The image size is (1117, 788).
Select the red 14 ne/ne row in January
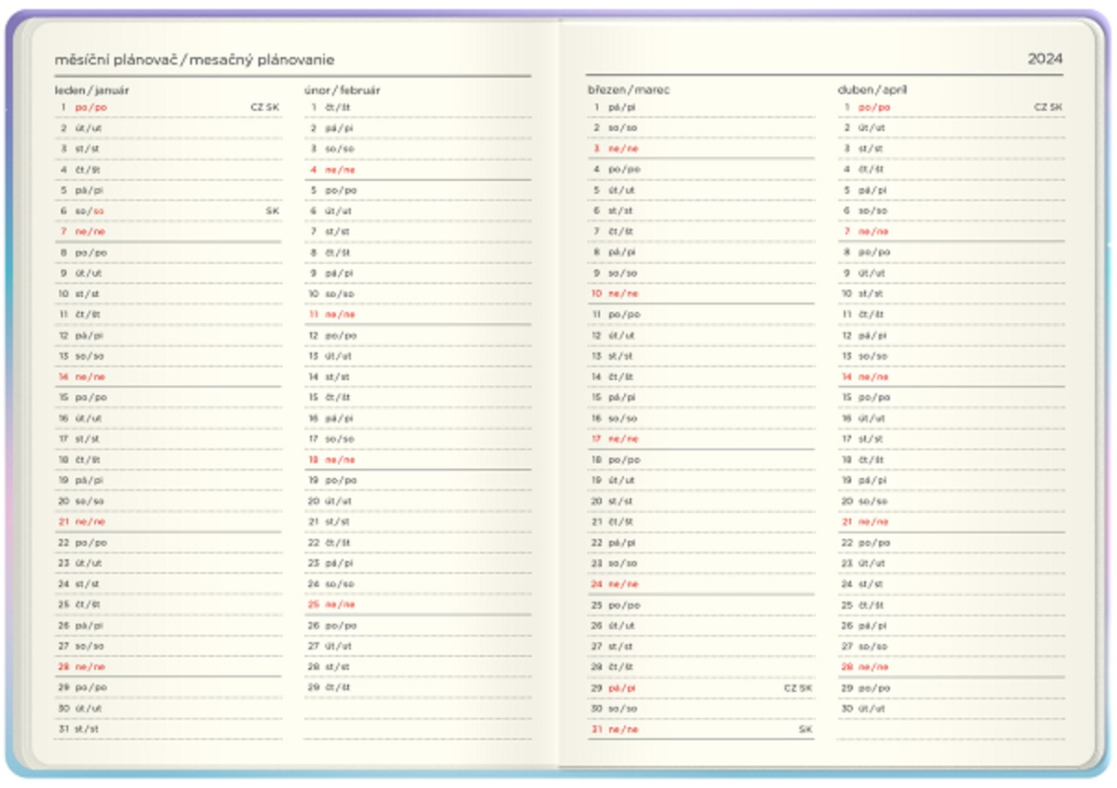point(168,376)
